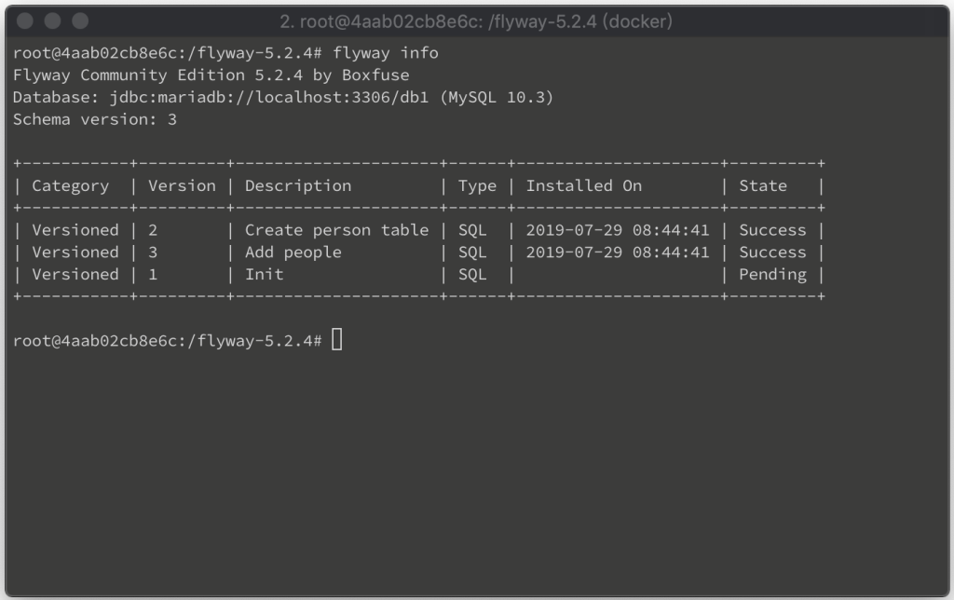This screenshot has width=954, height=600.
Task: Click the jdbc:mariadb database URL
Action: point(269,98)
